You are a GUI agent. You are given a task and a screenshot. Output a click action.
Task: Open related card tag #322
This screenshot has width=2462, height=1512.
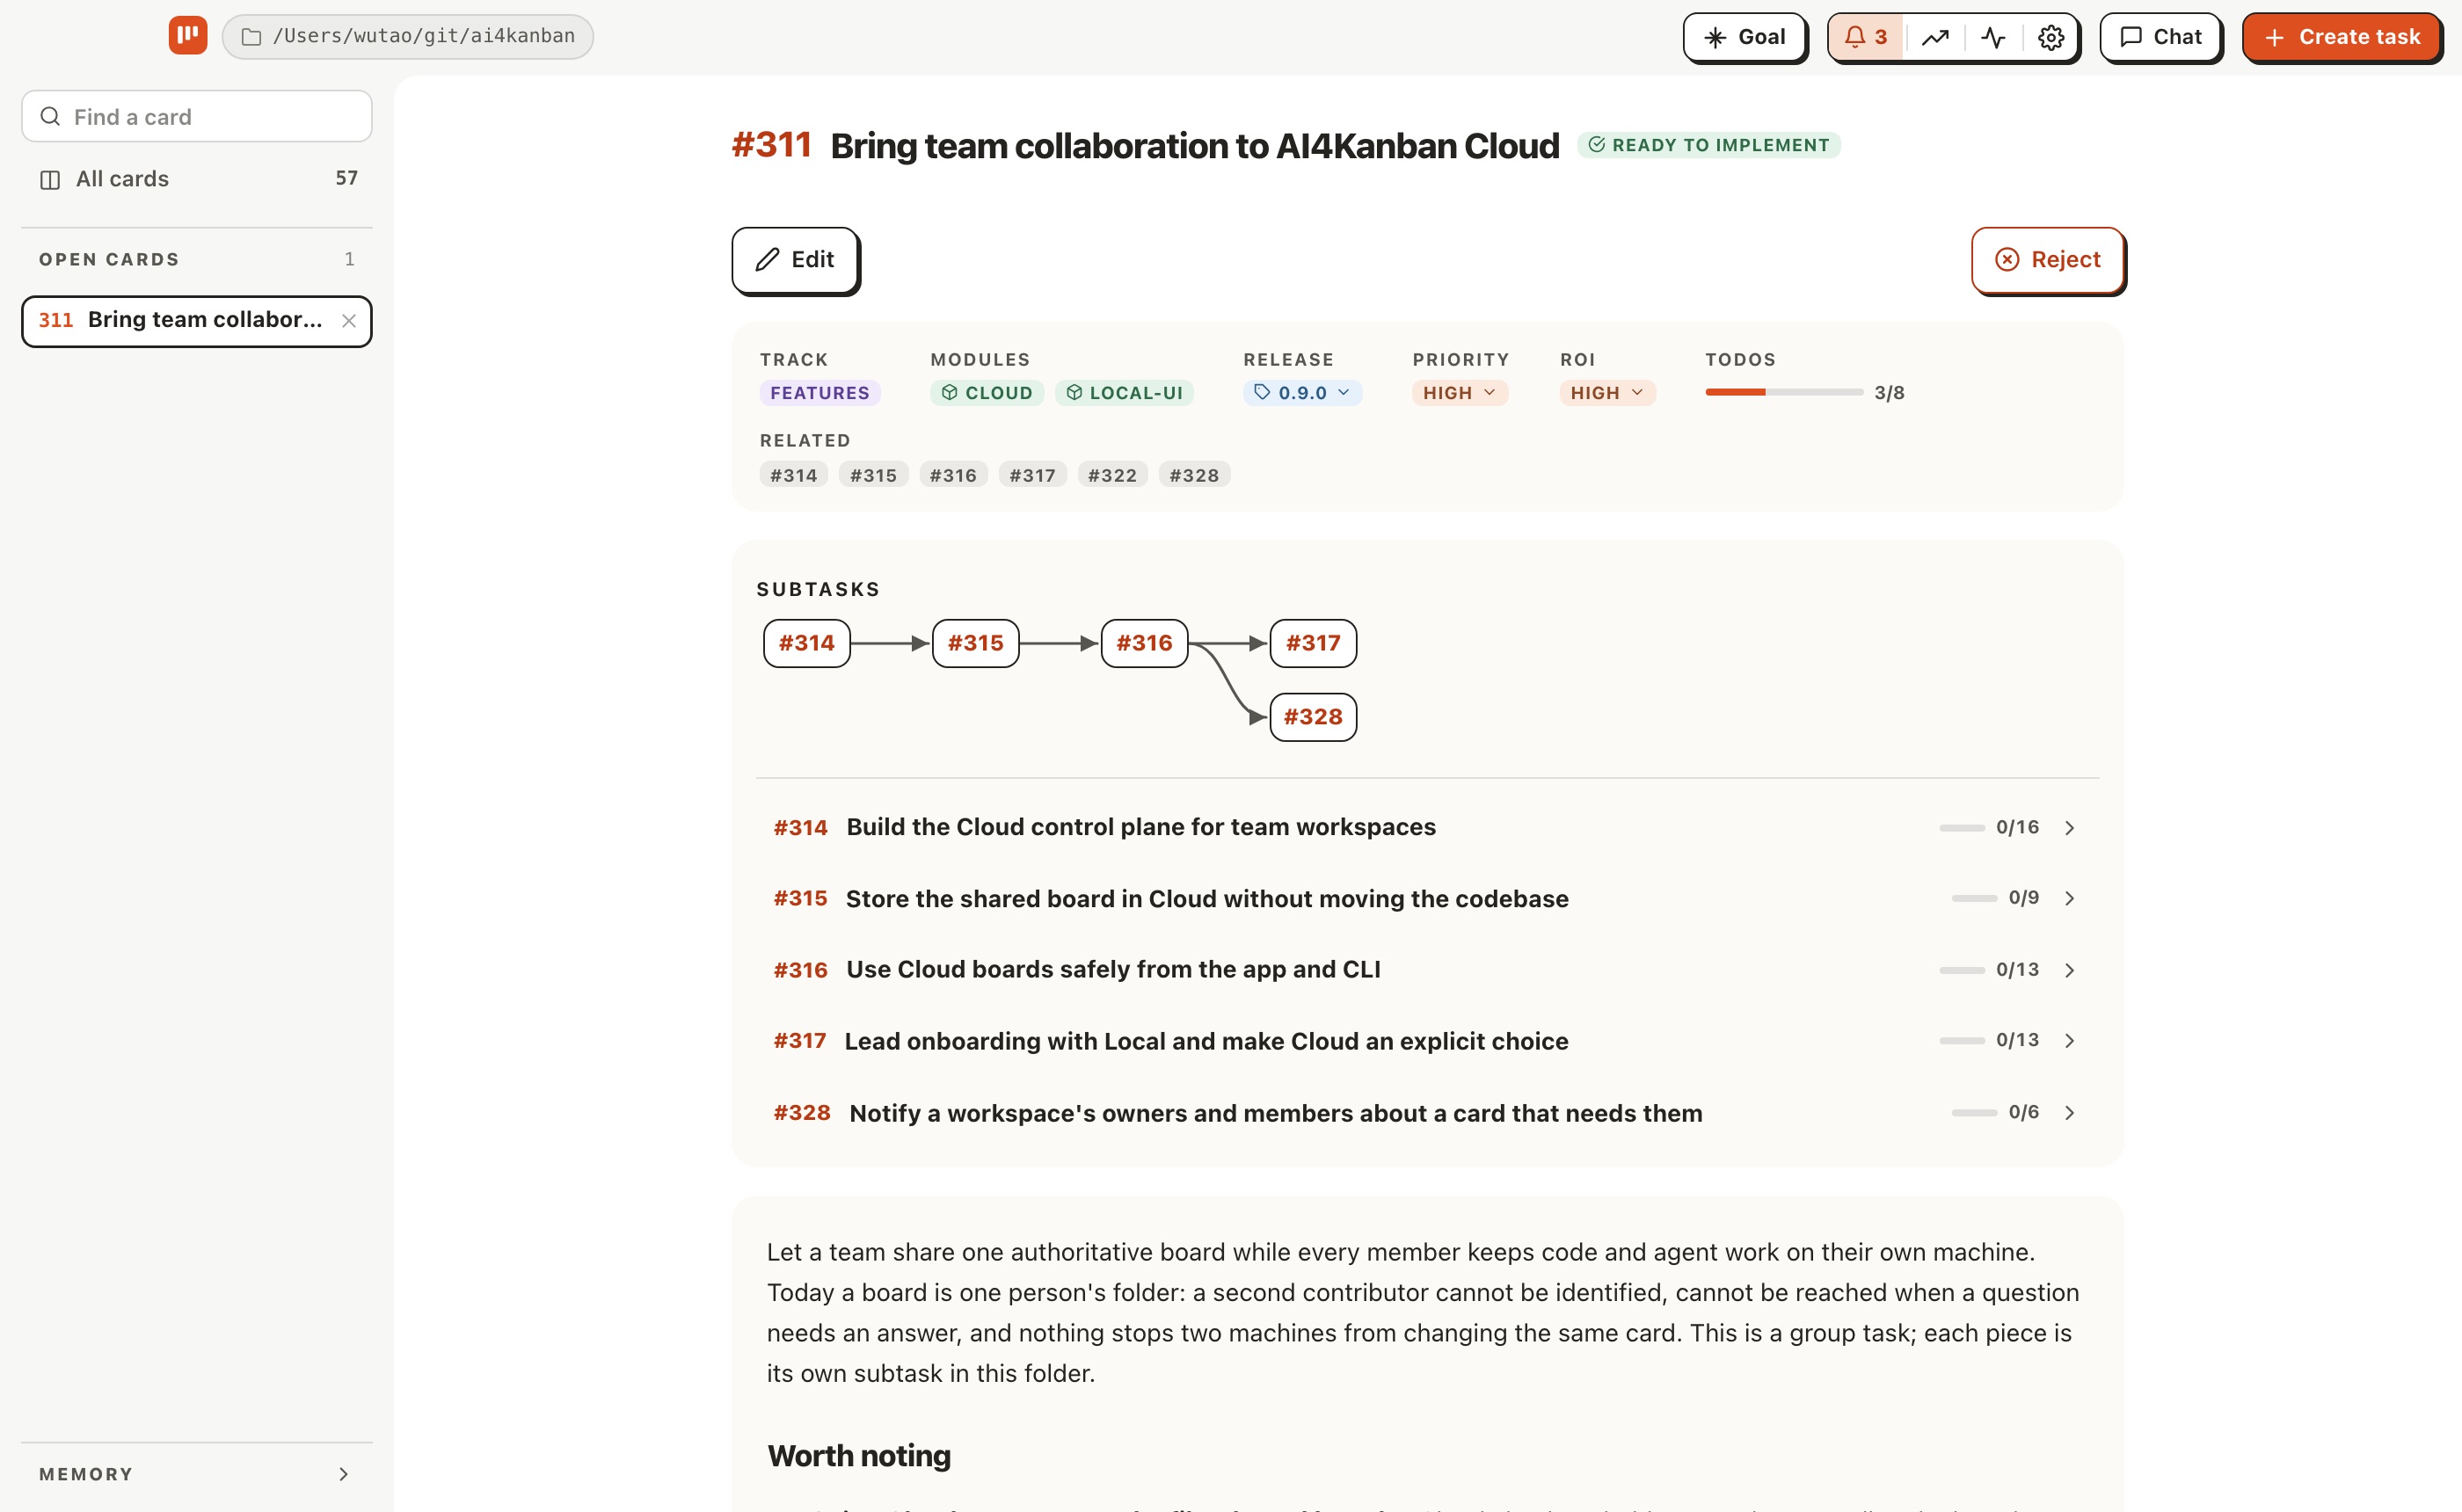(x=1112, y=475)
